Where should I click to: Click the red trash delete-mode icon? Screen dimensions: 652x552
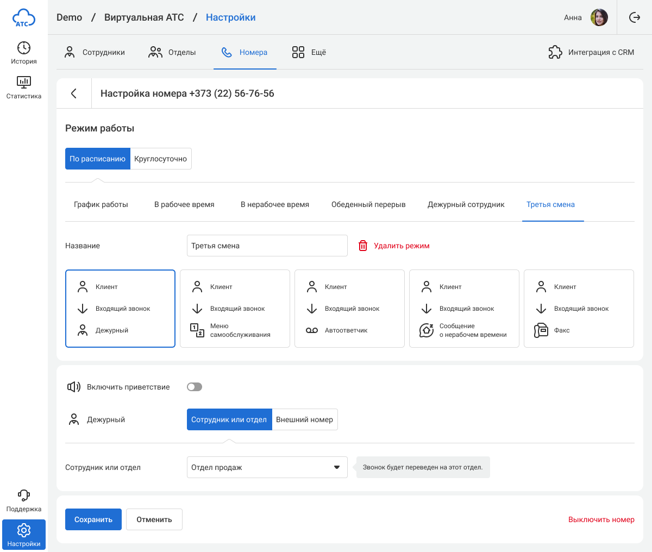[x=363, y=246]
